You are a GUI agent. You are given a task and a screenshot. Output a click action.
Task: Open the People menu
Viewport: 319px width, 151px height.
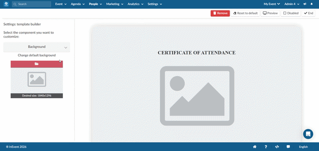[95, 4]
